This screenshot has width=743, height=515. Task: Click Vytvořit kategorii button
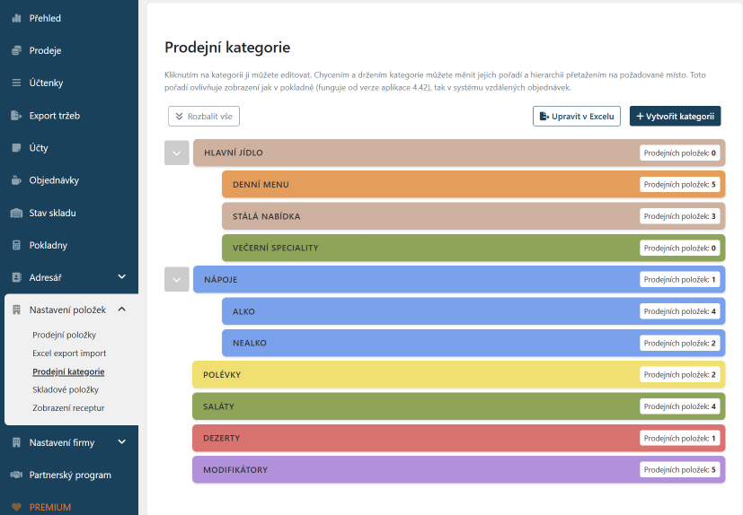[x=676, y=117]
